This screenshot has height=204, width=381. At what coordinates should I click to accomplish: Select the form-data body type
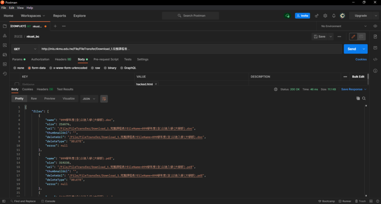(29, 68)
